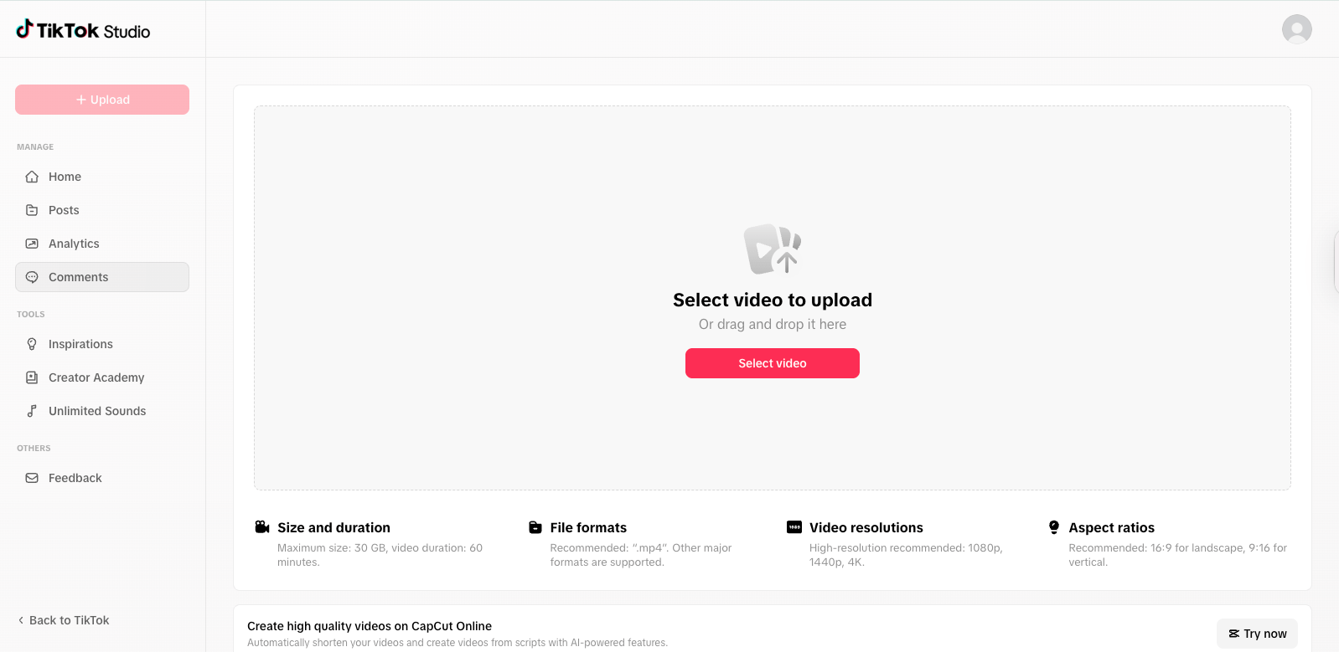Click the Posts folder icon
This screenshot has height=652, width=1339.
(x=32, y=210)
